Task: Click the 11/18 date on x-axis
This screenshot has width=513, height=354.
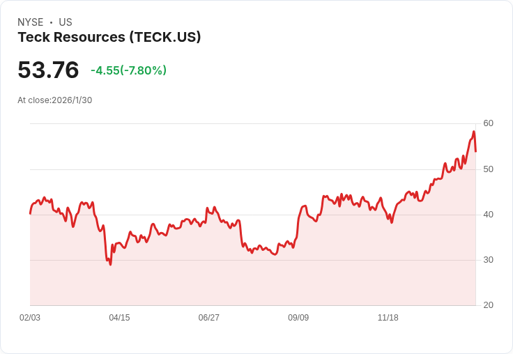Action: pyautogui.click(x=388, y=317)
